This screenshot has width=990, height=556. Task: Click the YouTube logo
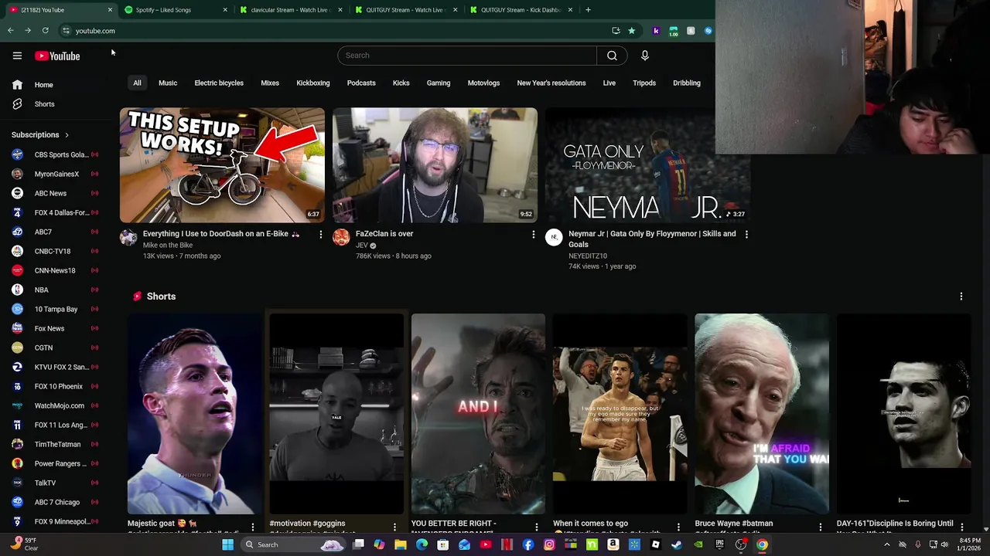(57, 56)
